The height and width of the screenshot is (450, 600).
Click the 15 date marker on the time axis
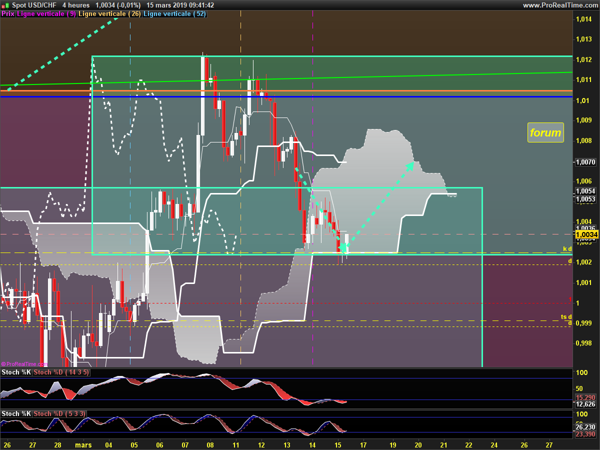click(337, 444)
